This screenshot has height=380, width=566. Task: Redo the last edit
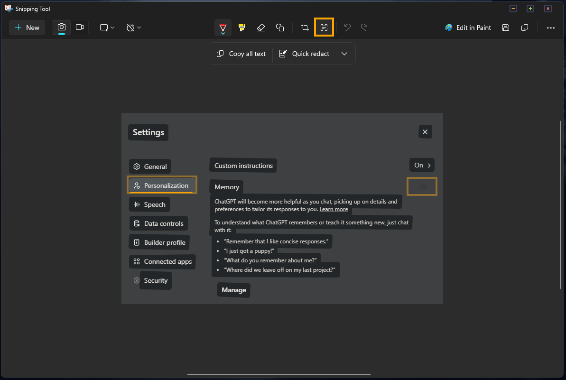[x=364, y=28]
